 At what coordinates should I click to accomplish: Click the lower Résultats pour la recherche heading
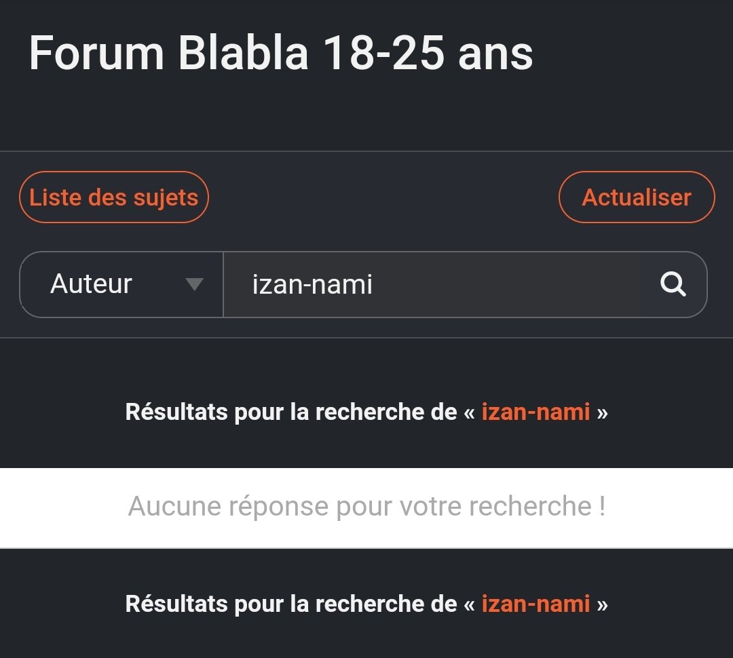pos(366,604)
